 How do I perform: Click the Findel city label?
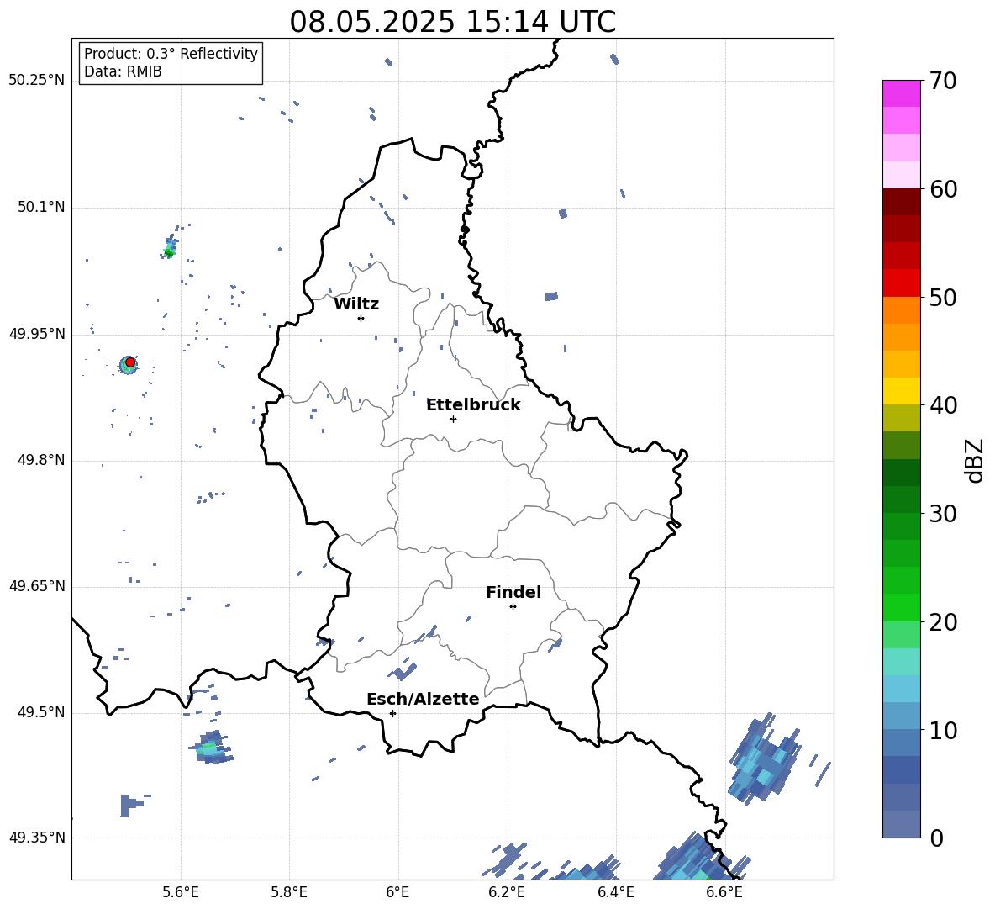(x=513, y=592)
